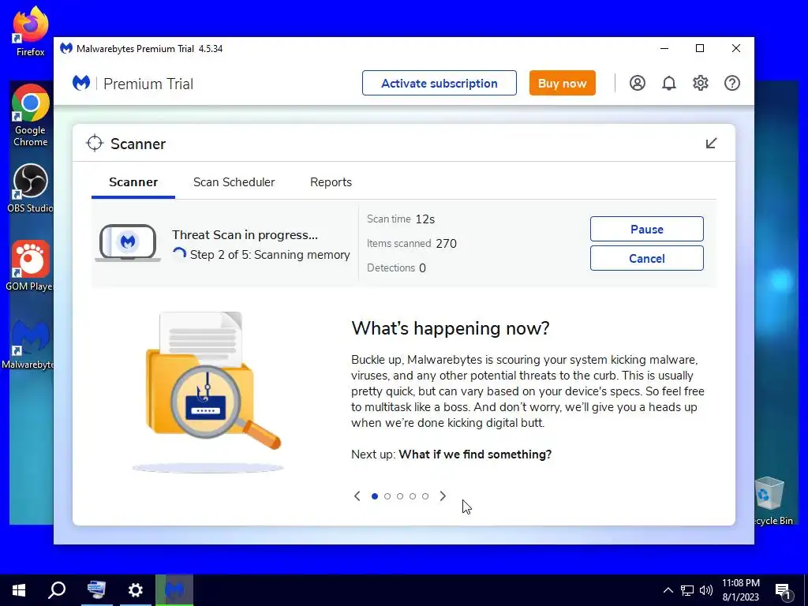Open the account profile icon
Screen dimensions: 808x606
[638, 83]
